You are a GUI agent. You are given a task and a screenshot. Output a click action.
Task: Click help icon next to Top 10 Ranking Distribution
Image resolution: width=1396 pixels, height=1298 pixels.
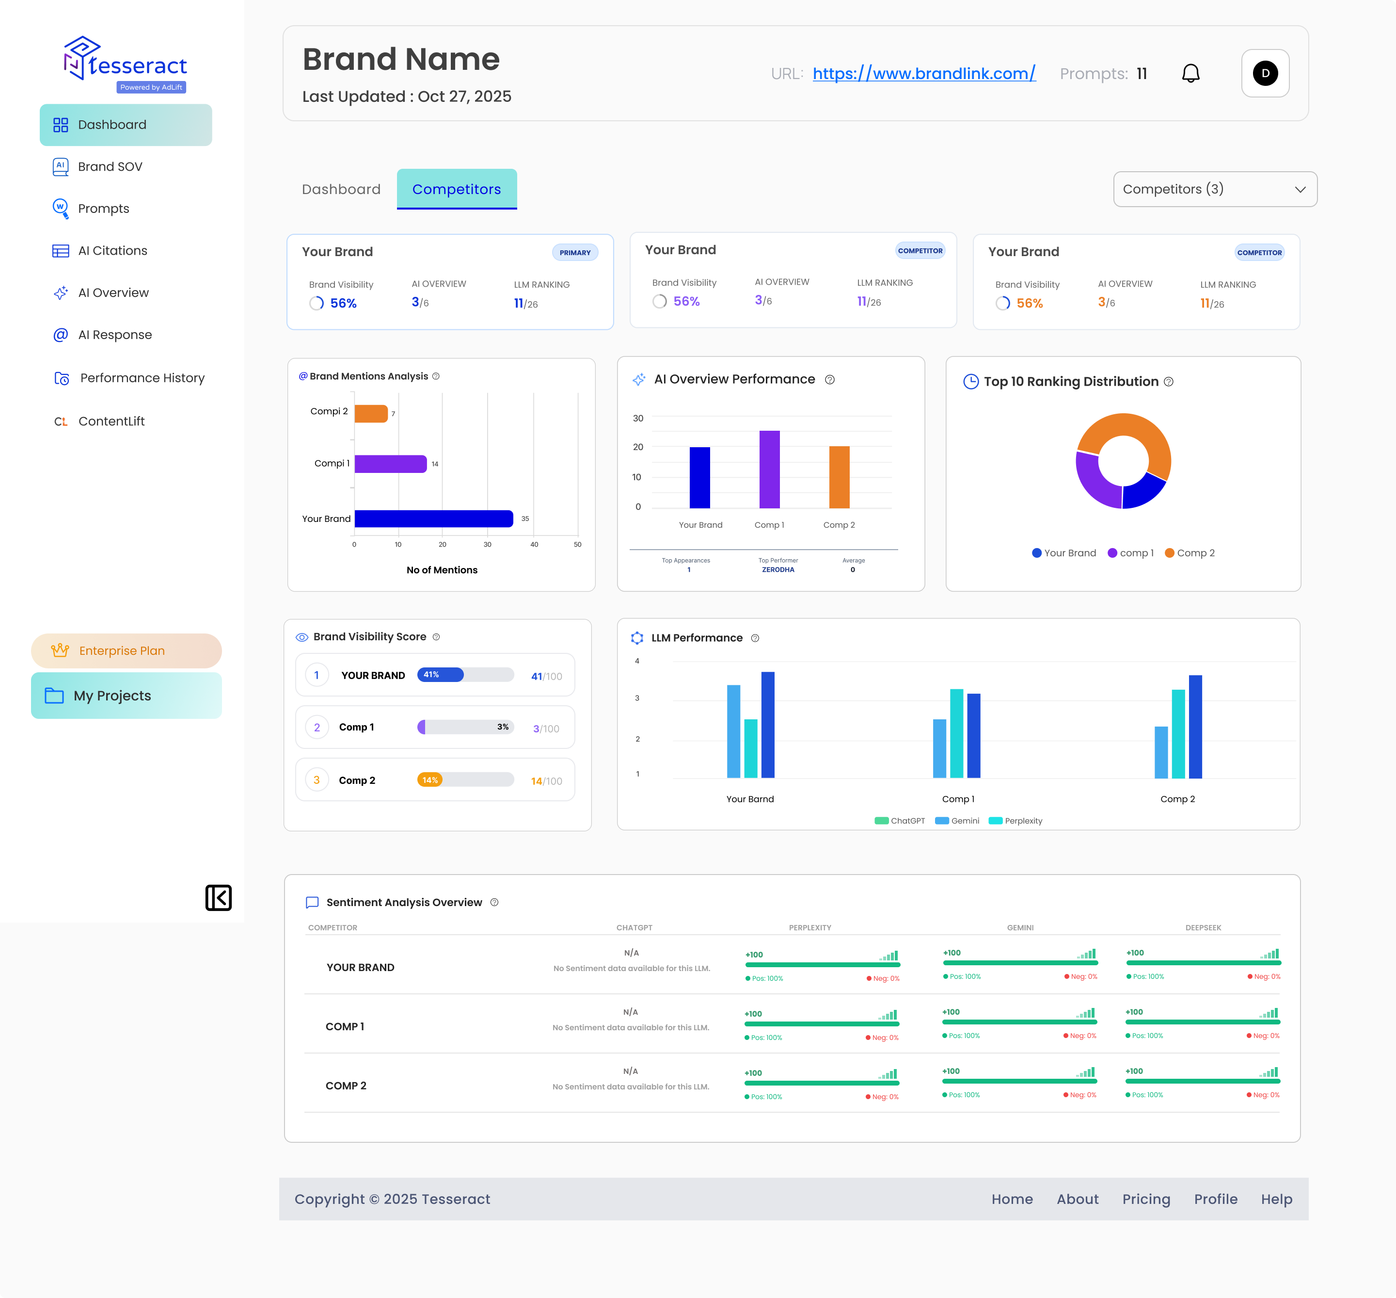coord(1169,382)
